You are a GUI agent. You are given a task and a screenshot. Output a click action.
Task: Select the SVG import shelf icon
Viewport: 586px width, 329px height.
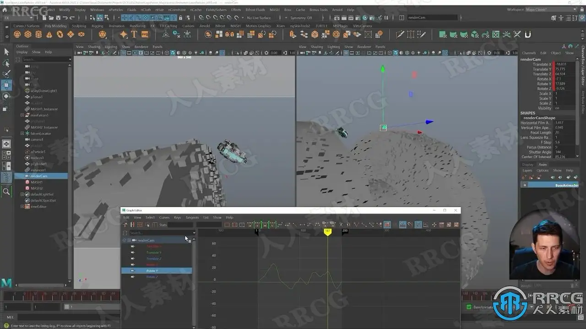click(145, 35)
